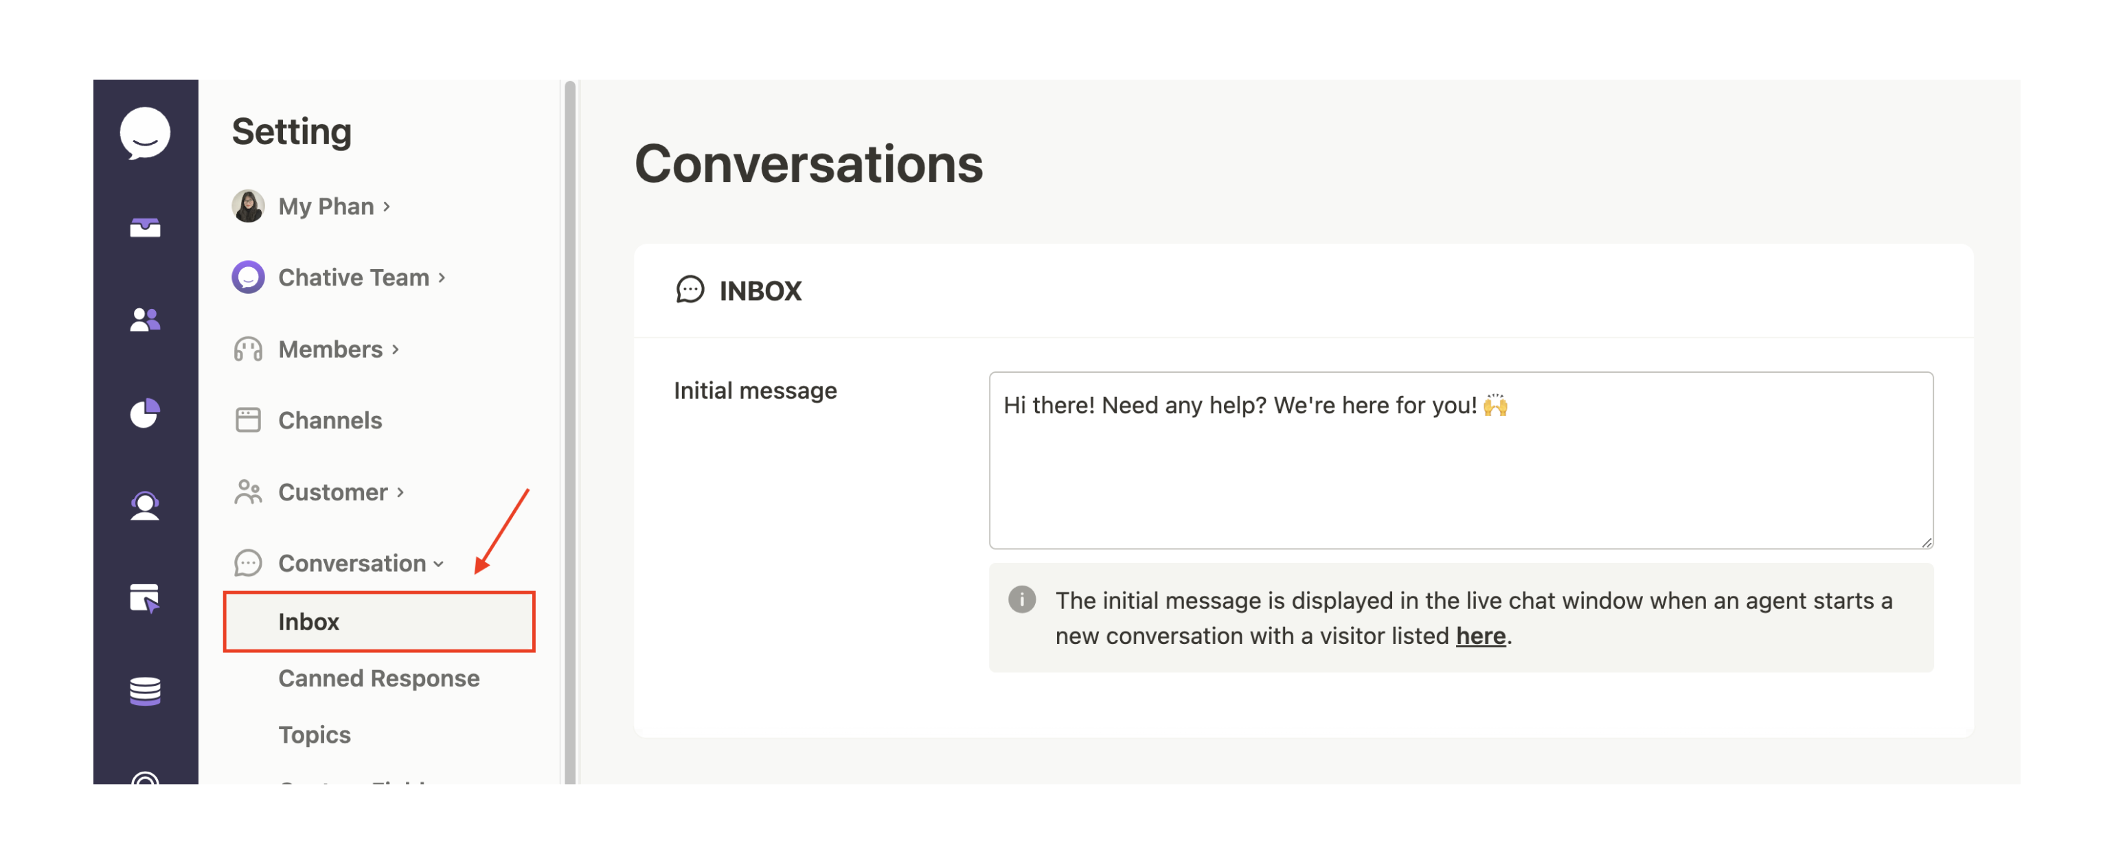The height and width of the screenshot is (865, 2114).
Task: Open the Channels settings entry
Action: click(330, 421)
